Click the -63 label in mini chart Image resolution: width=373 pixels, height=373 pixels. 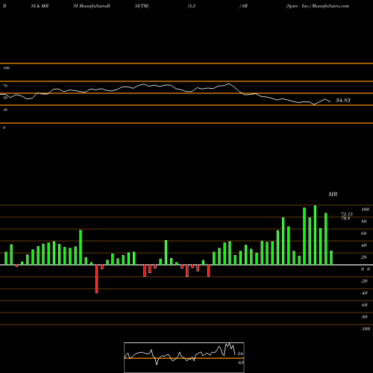[240, 363]
